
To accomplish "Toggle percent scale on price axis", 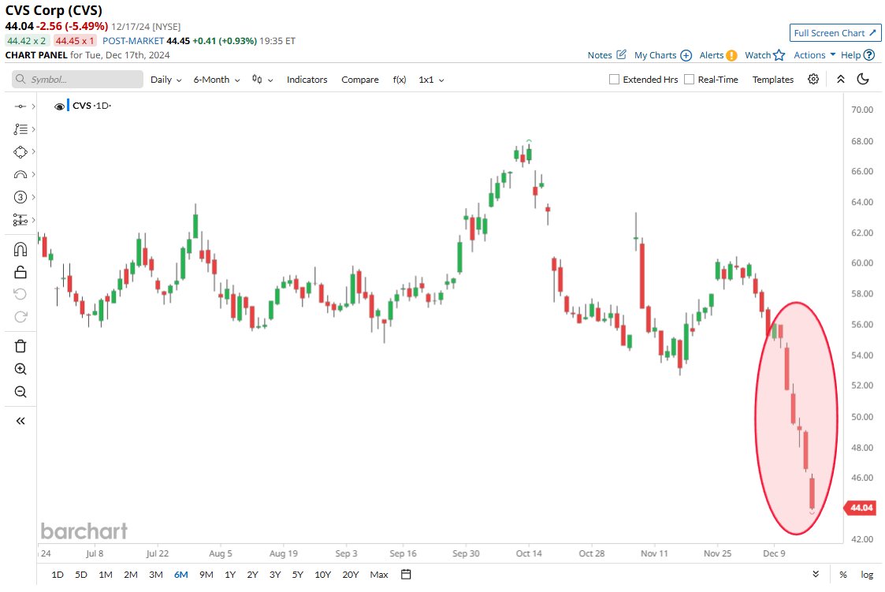I will (x=842, y=575).
